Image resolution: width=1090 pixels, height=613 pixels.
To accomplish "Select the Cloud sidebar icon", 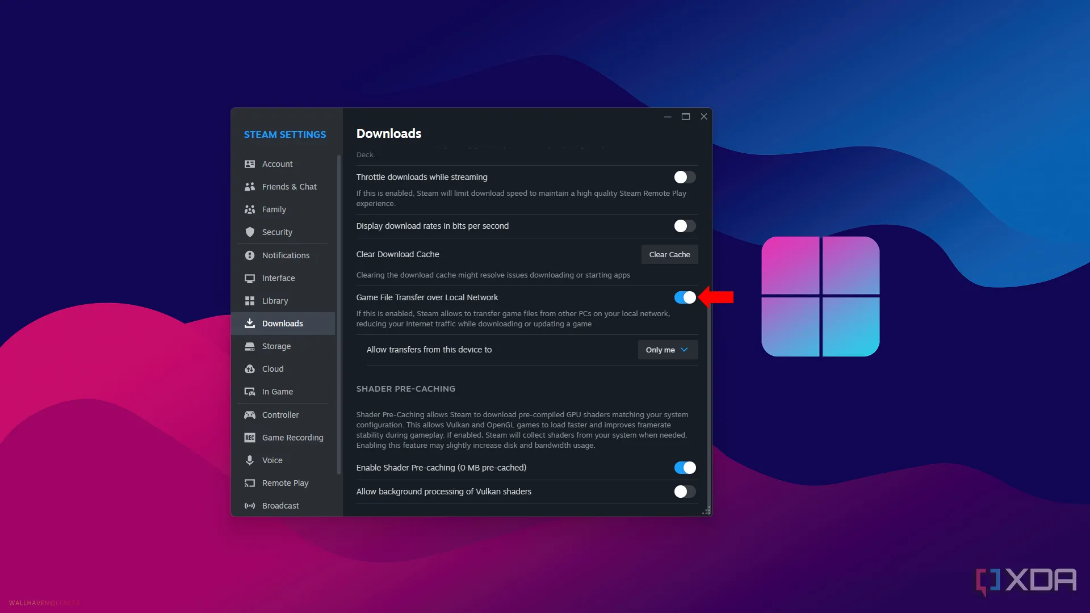I will click(x=249, y=369).
